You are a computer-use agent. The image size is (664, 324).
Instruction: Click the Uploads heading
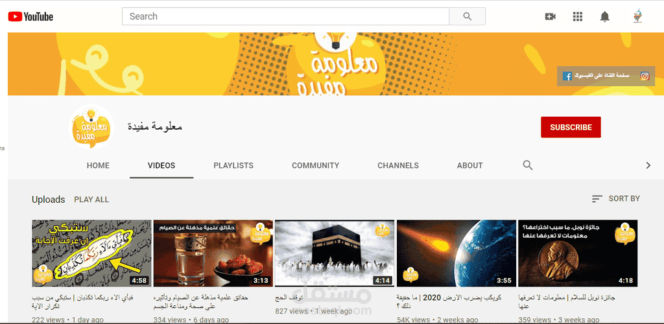click(48, 200)
